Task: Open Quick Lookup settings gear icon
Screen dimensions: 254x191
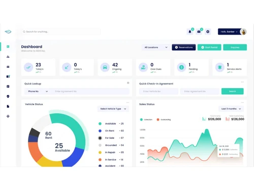Action: pyautogui.click(x=128, y=83)
